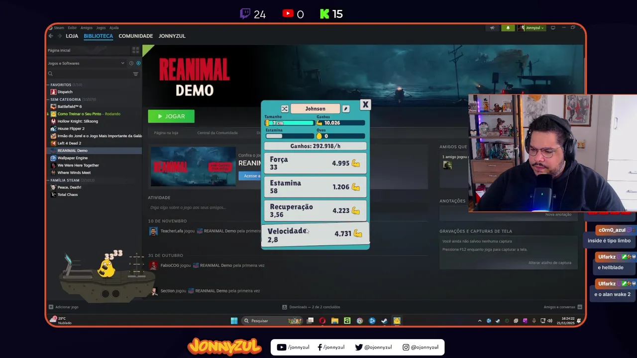Select Wallpaper Engine in library
637x358 pixels.
(x=73, y=158)
